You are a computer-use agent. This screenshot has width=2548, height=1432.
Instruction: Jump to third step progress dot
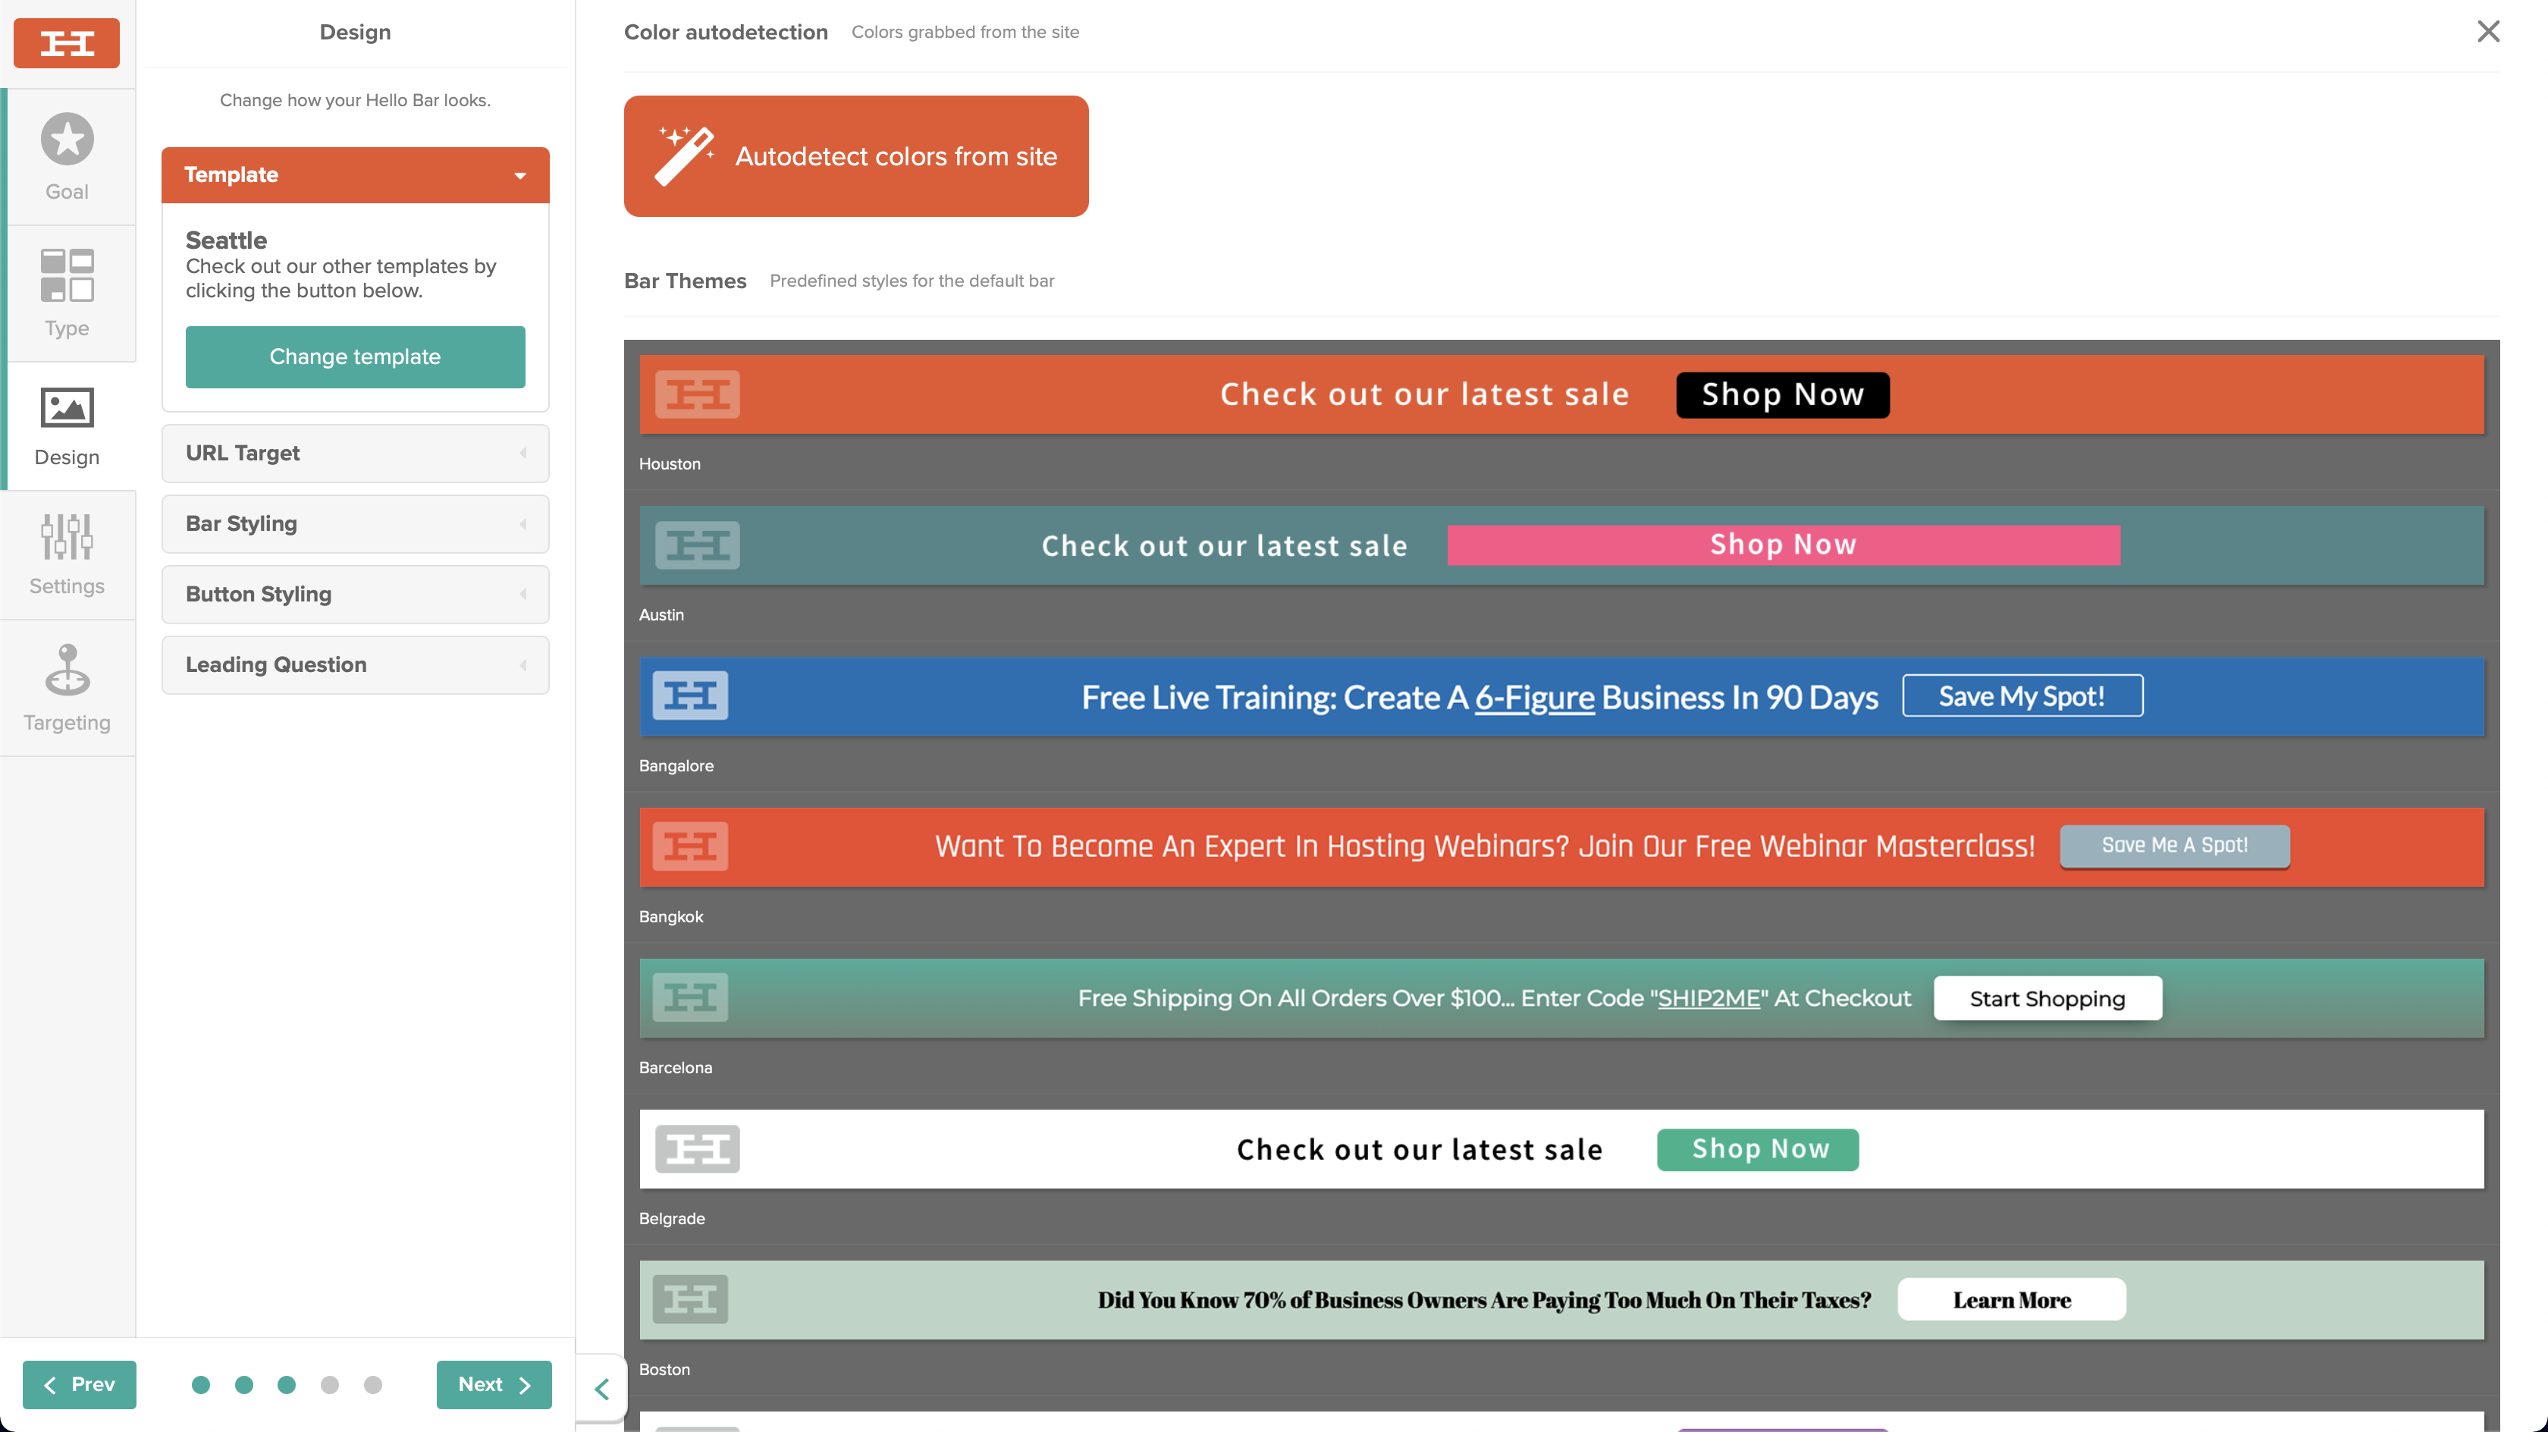[287, 1384]
